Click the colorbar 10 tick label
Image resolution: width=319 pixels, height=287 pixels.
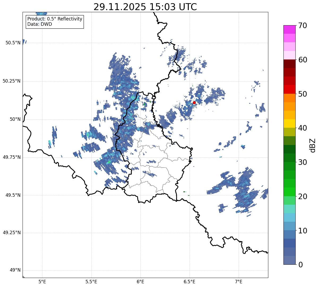303,230
